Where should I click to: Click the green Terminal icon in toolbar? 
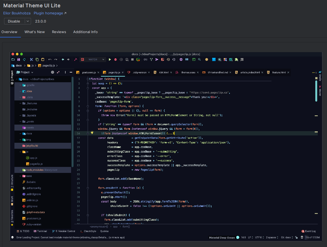tap(194, 59)
